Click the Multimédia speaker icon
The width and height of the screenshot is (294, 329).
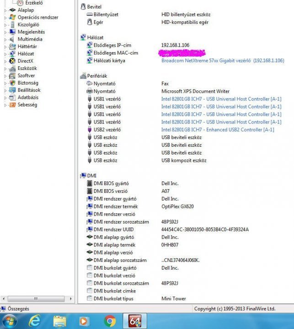coord(12,39)
